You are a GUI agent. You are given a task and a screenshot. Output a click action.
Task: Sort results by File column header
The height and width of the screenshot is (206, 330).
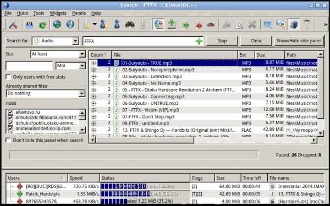[175, 55]
